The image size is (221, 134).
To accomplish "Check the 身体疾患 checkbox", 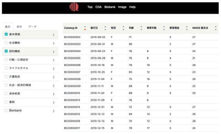I will (x=6, y=93).
